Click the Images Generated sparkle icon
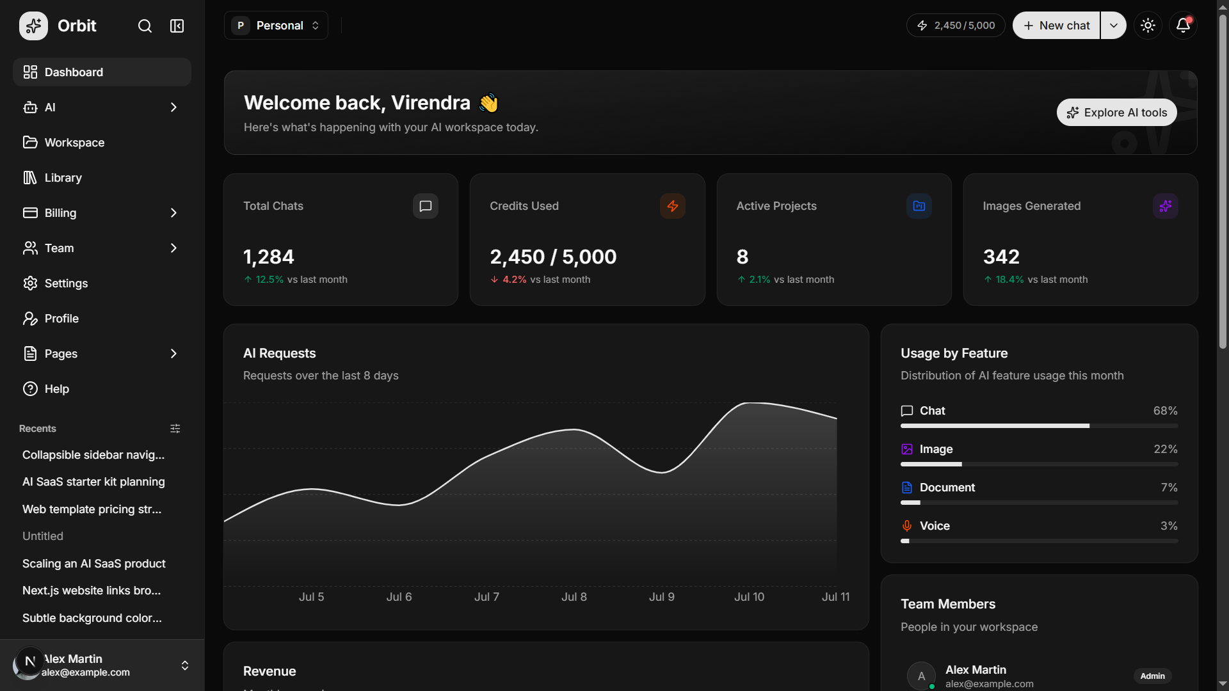 1166,206
